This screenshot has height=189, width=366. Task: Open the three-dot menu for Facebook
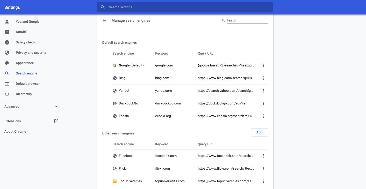click(x=263, y=156)
